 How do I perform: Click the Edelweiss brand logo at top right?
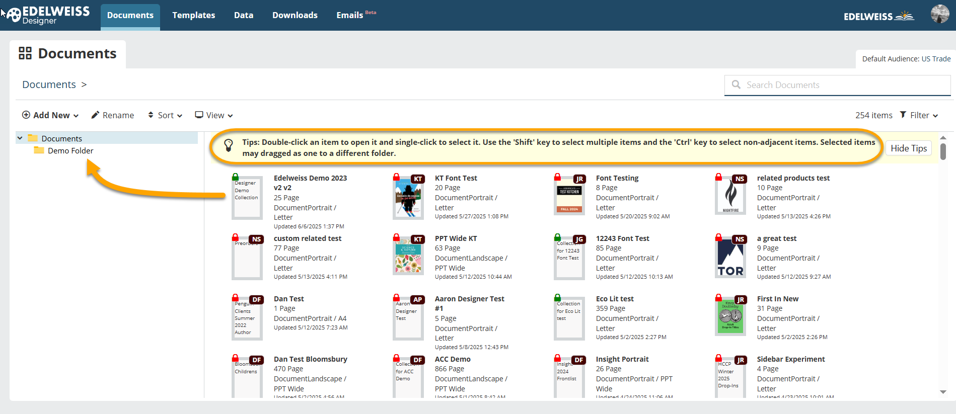(x=879, y=16)
